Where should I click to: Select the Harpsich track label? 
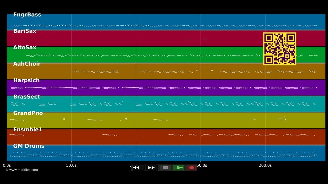(x=26, y=80)
